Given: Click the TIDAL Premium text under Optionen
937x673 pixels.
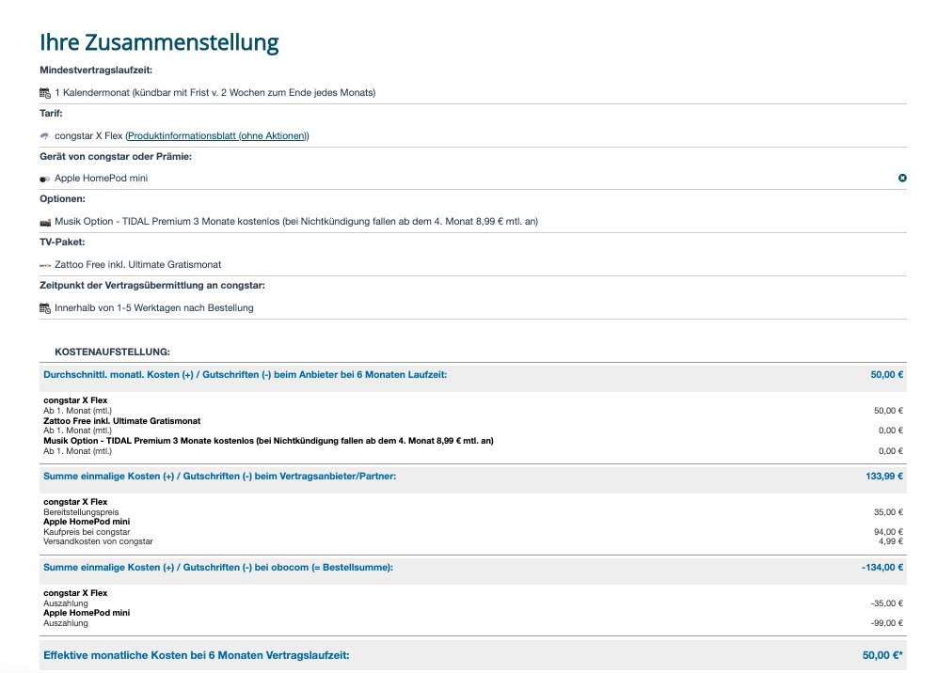Looking at the screenshot, I should pyautogui.click(x=296, y=222).
